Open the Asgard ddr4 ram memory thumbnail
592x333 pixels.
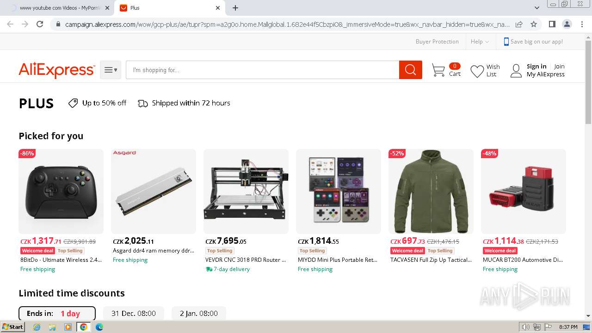pos(154,191)
